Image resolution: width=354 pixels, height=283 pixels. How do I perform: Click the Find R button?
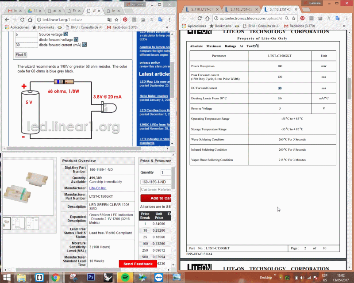[x=21, y=55]
